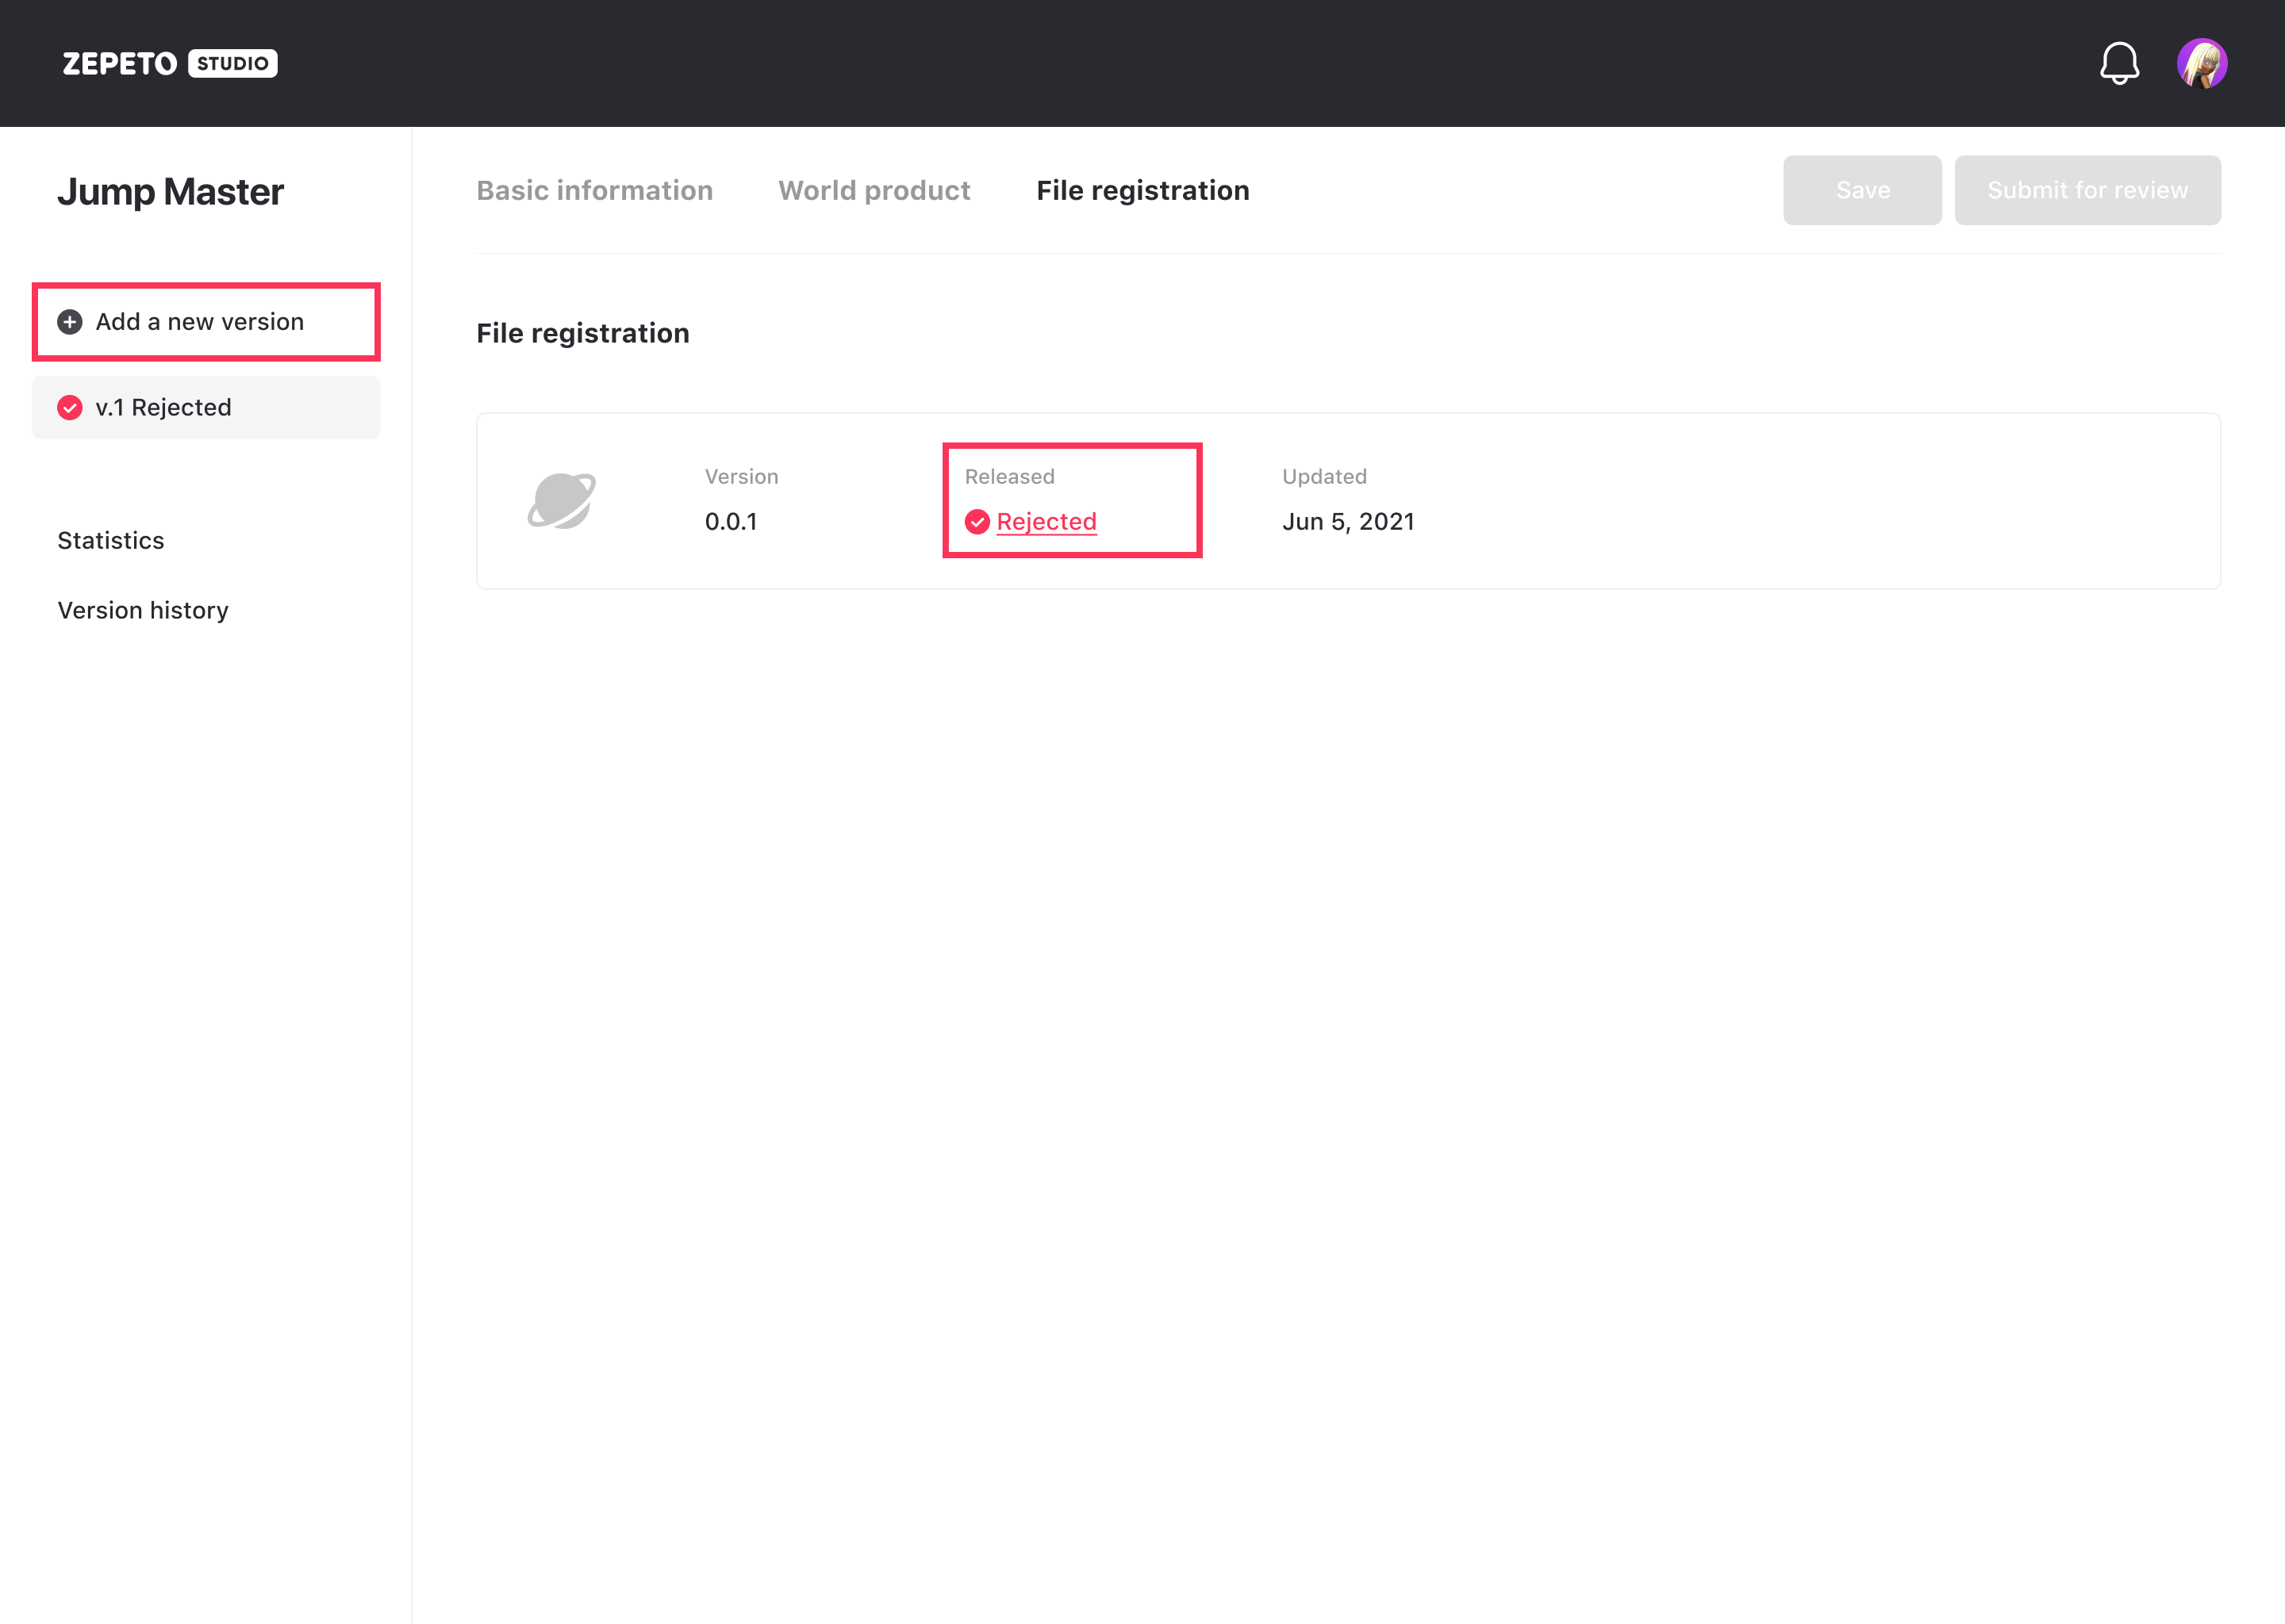The height and width of the screenshot is (1624, 2285).
Task: Open the user profile avatar
Action: [x=2201, y=64]
